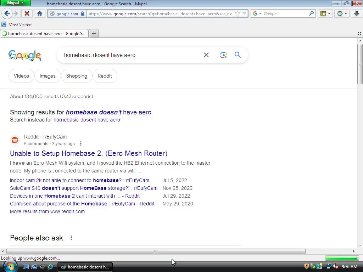This screenshot has height=272, width=363.
Task: Filter results by Reddit
Action: coord(105,76)
